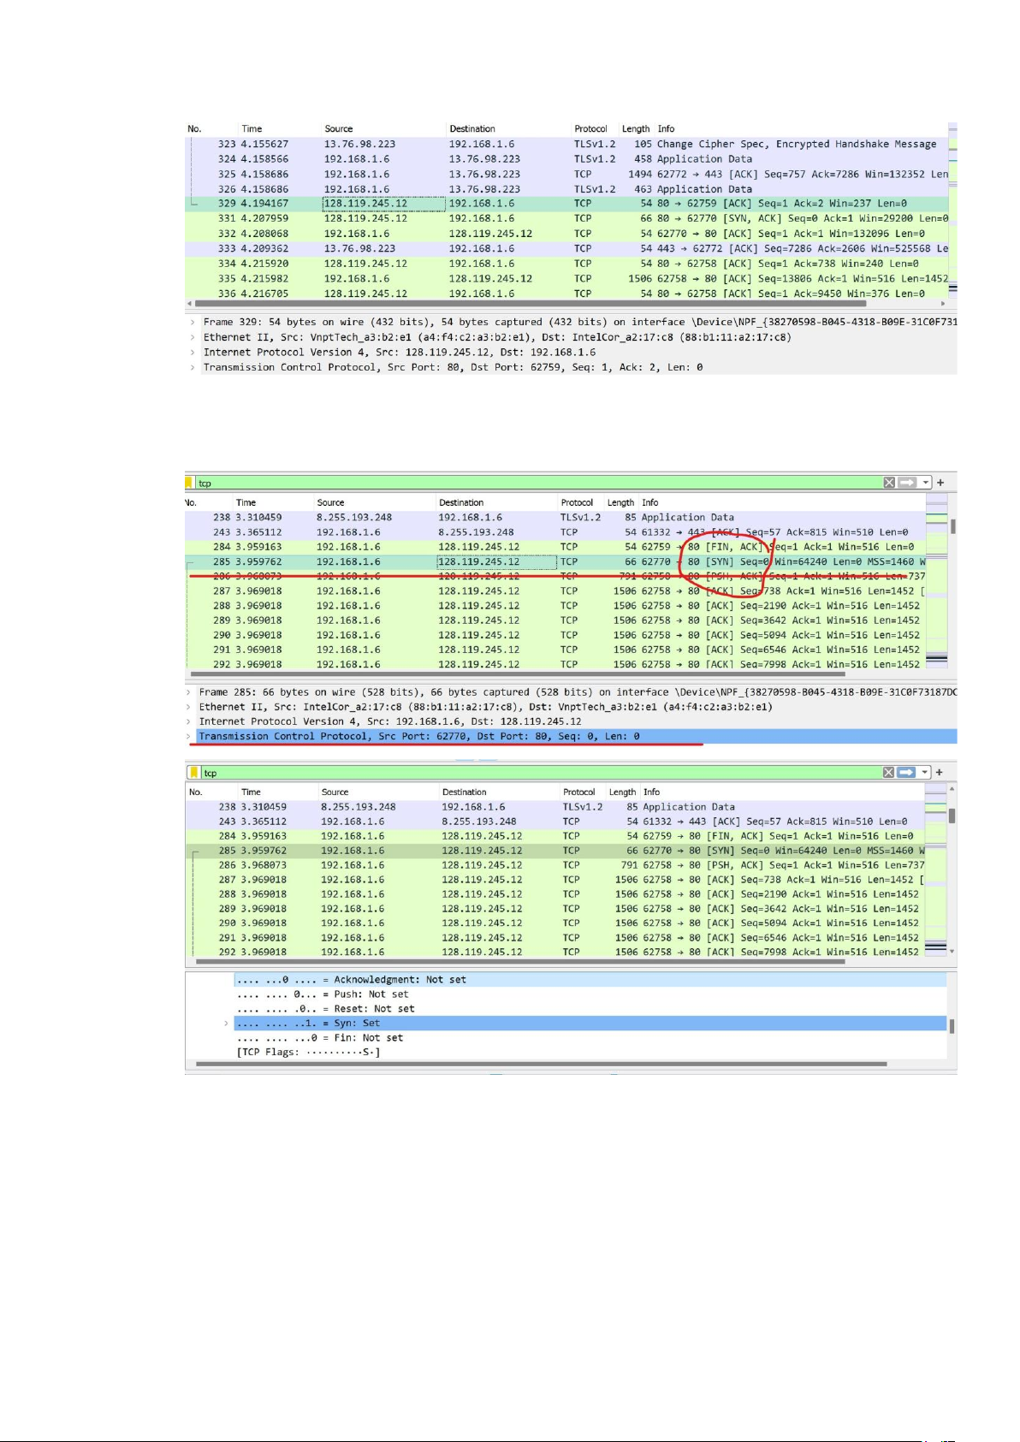Click Reset: Not set flag row
The width and height of the screenshot is (1020, 1442).
click(x=590, y=1009)
